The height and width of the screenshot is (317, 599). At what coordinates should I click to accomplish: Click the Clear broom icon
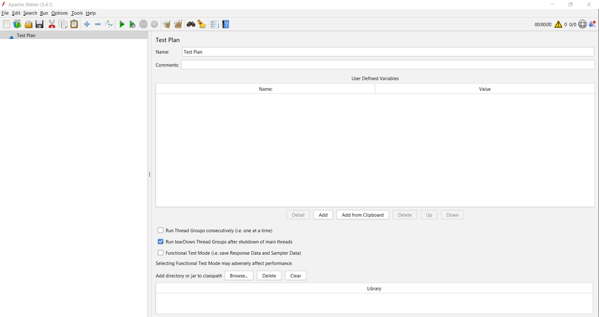[x=167, y=24]
